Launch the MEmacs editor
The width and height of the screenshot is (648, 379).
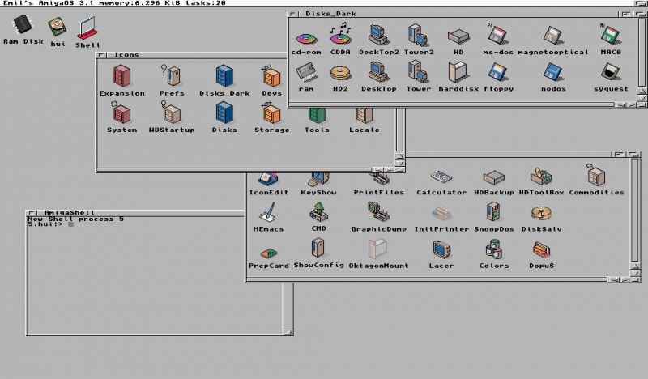pyautogui.click(x=268, y=211)
